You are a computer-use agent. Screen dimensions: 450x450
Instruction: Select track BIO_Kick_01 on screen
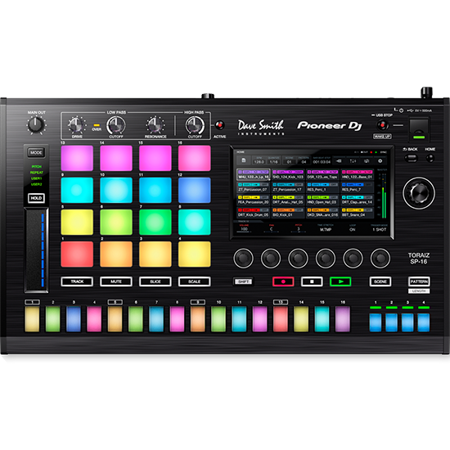288,213
